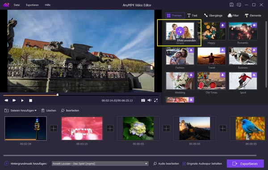
Task: Click the Löschen button
Action: [x=49, y=110]
